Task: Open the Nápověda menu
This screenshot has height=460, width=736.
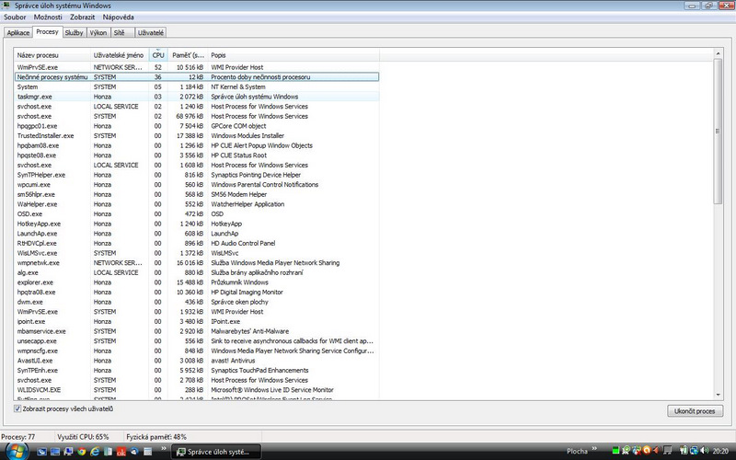Action: click(x=119, y=17)
